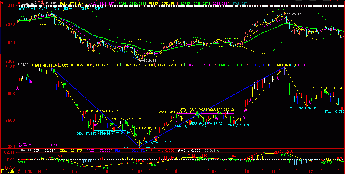Click the BILAST: 1.000 value

pyautogui.click(x=108, y=65)
